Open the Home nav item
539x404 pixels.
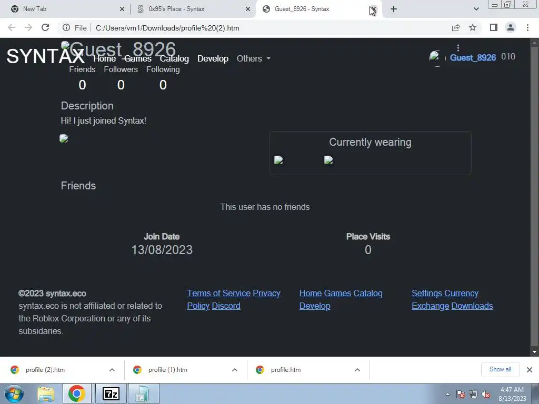(x=105, y=59)
